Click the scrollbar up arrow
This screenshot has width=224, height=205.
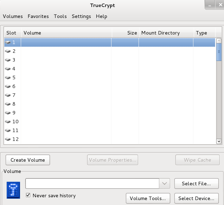[219, 41]
